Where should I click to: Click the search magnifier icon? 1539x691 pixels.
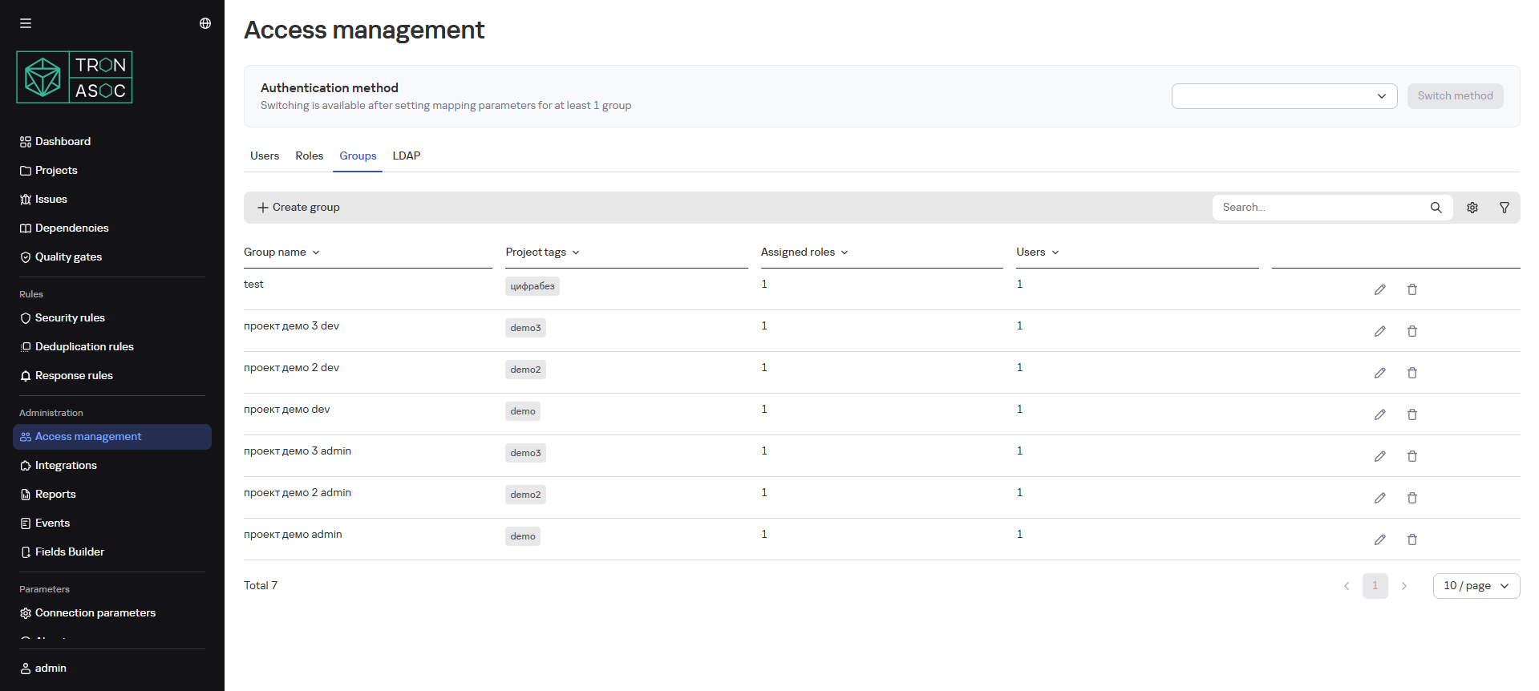pyautogui.click(x=1436, y=208)
